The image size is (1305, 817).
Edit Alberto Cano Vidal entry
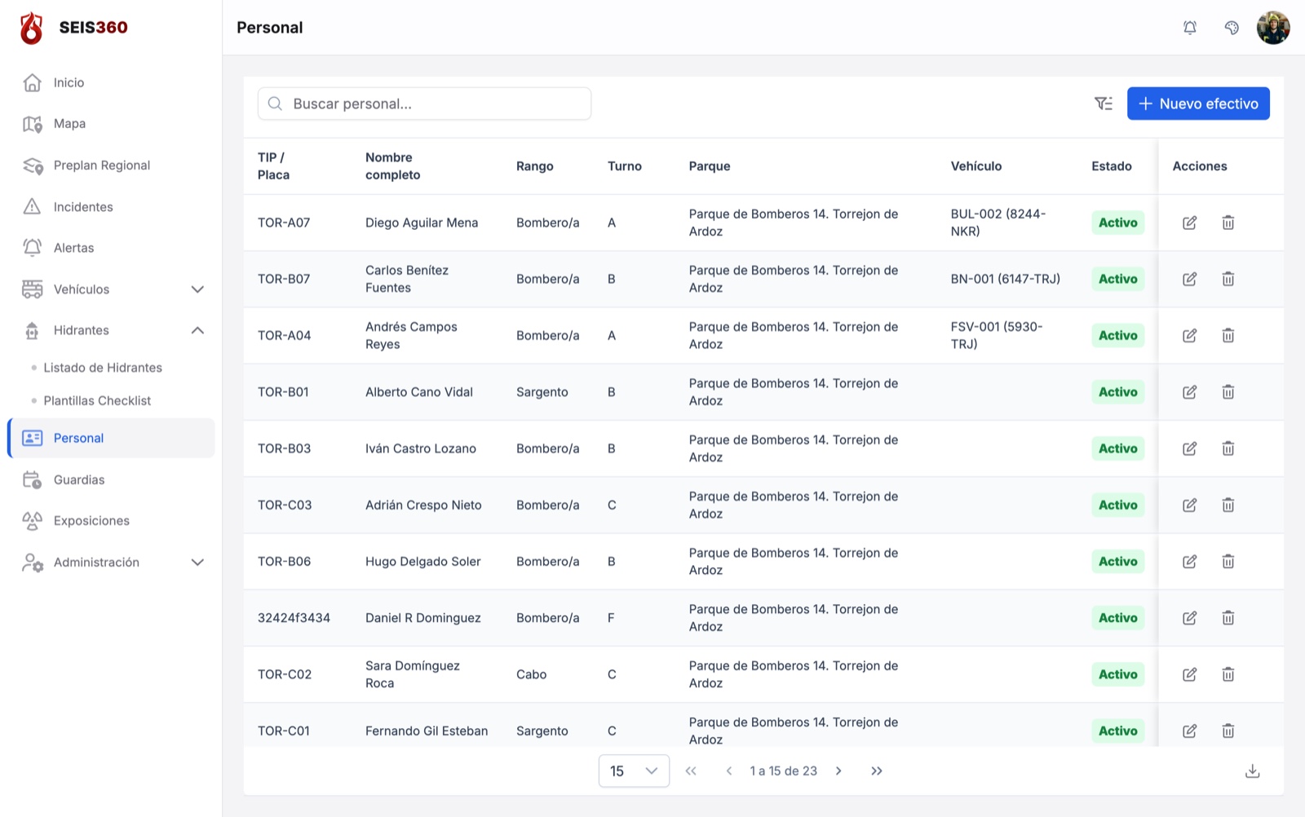(1190, 392)
